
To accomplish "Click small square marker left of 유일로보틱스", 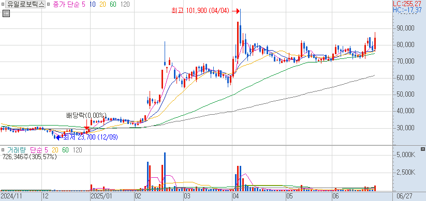I will pos(3,5).
